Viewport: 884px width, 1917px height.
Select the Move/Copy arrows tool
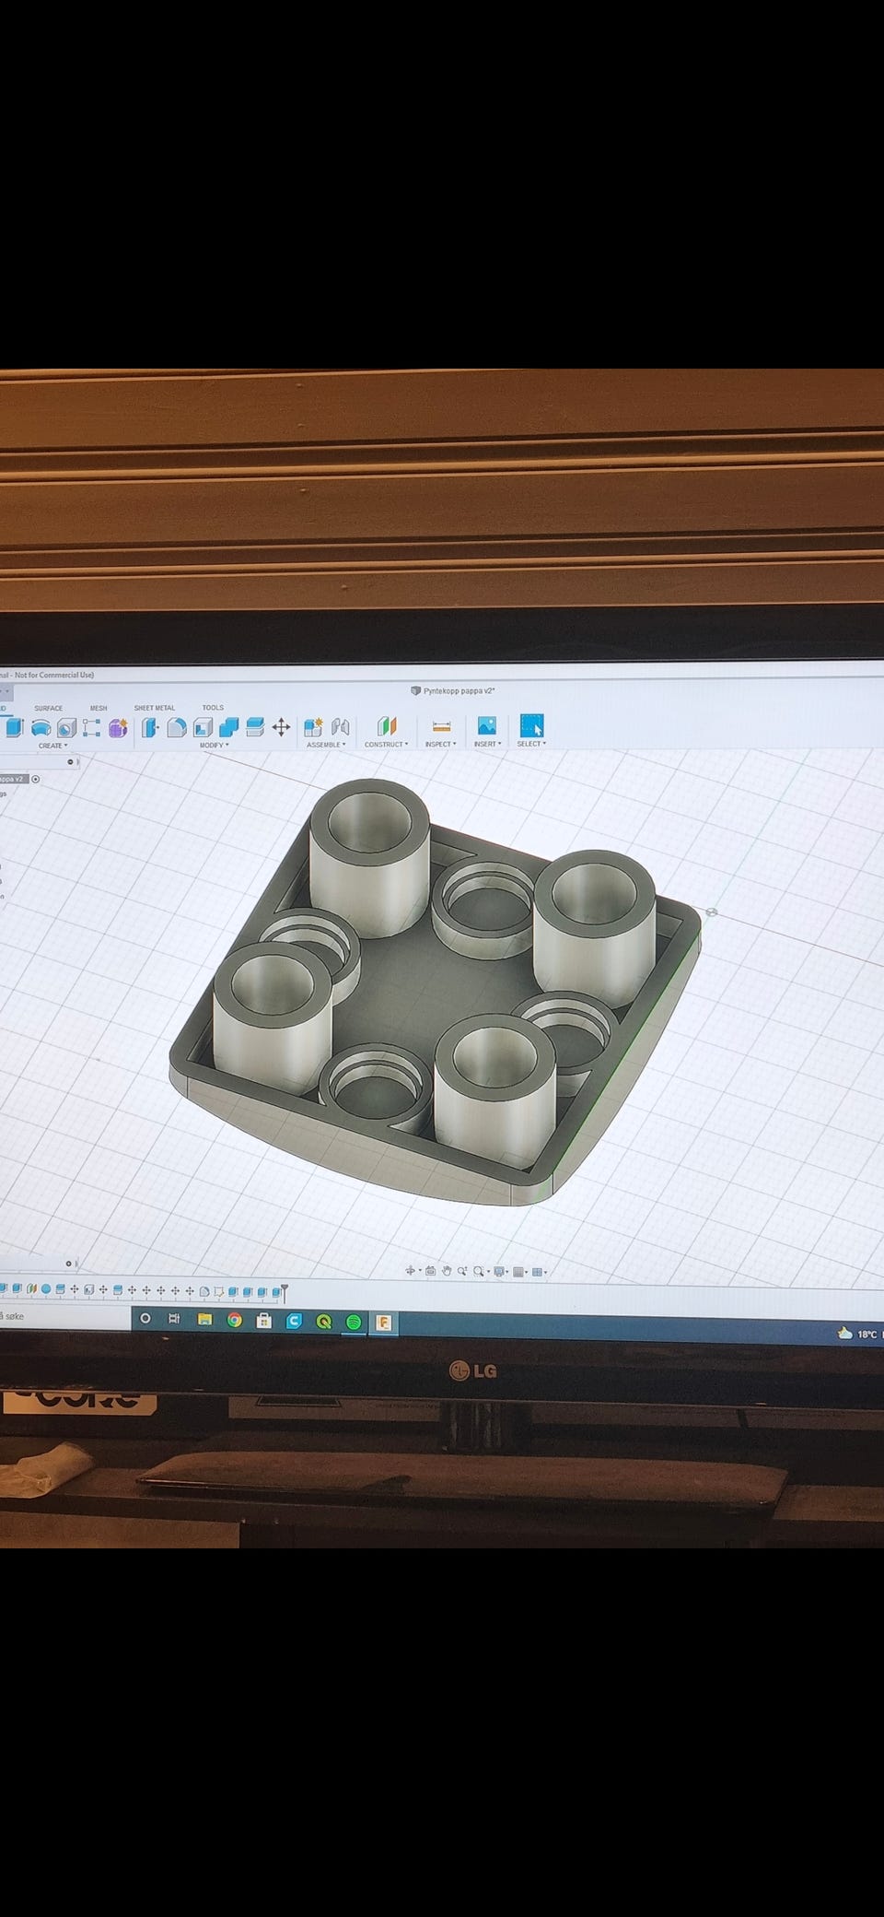pyautogui.click(x=281, y=726)
